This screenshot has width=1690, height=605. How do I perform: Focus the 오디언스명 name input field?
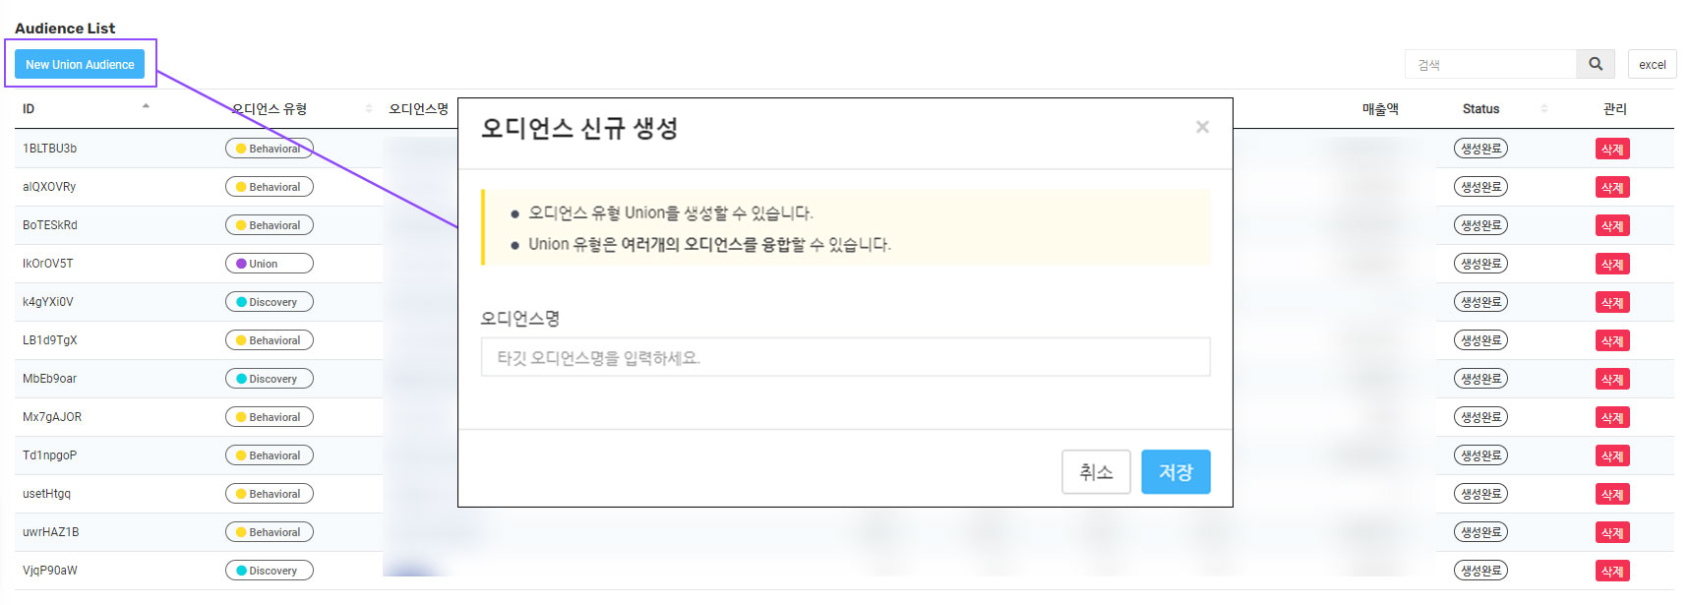point(845,358)
